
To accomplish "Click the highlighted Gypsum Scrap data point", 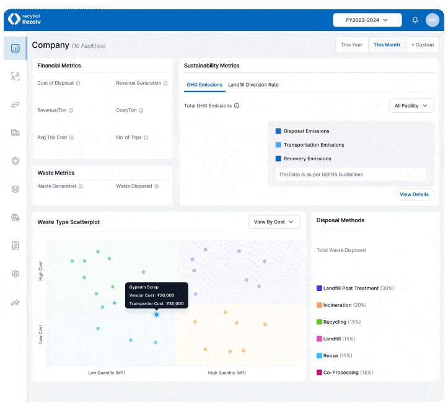I will coord(156,314).
